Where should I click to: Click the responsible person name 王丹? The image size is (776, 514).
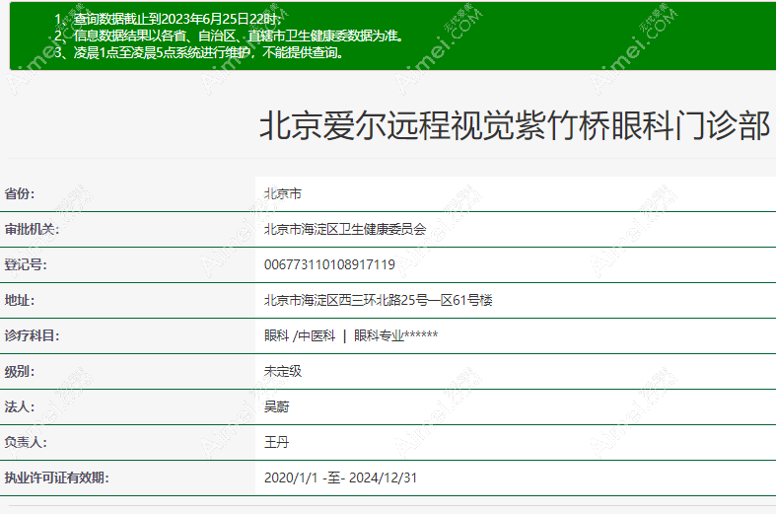pyautogui.click(x=277, y=442)
